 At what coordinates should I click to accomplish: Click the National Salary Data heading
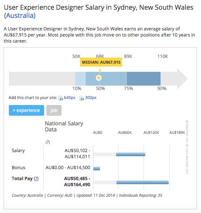click(64, 127)
